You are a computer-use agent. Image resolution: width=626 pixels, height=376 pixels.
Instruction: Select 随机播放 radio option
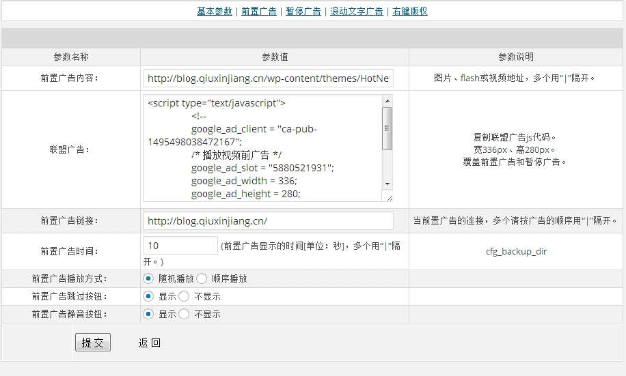pos(148,278)
